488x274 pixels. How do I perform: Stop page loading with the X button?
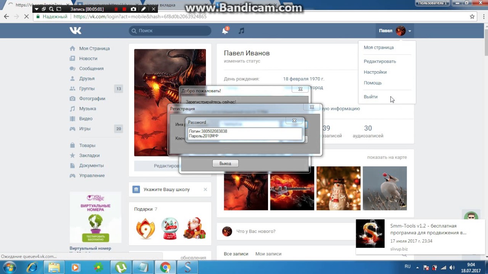coord(26,17)
